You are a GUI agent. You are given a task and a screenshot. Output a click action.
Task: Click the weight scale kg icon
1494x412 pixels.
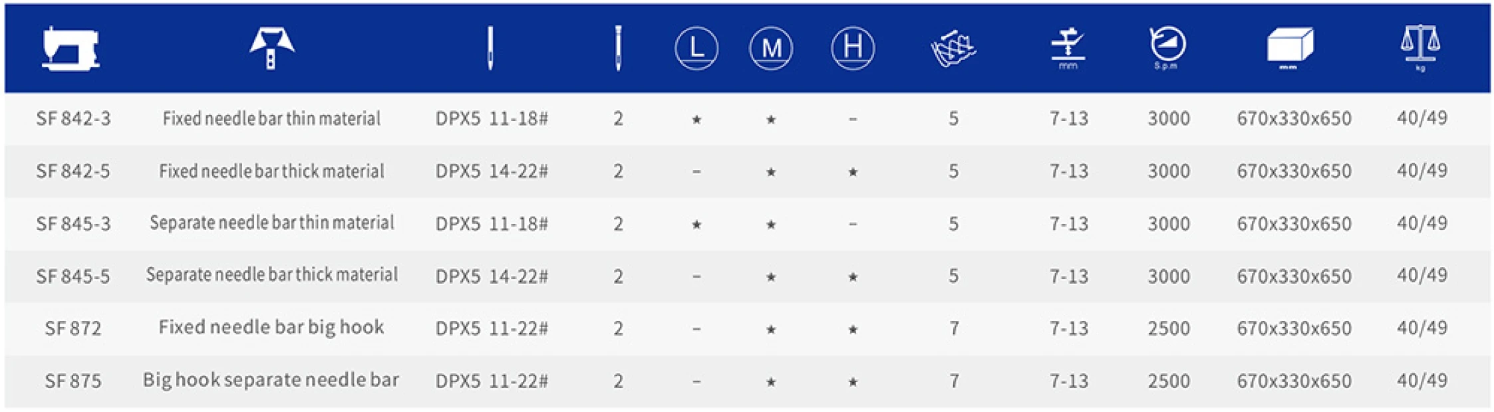(x=1420, y=48)
